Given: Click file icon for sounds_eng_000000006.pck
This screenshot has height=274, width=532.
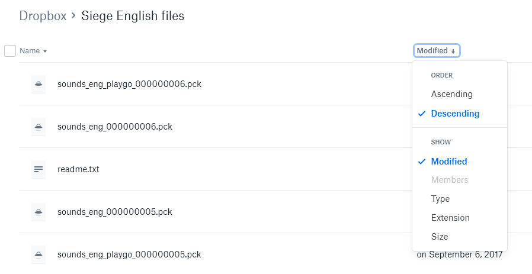Looking at the screenshot, I should (x=39, y=127).
